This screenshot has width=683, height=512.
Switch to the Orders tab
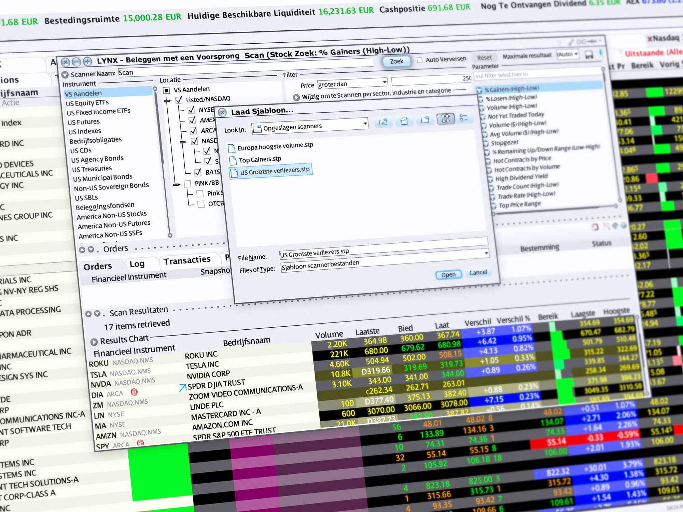[98, 267]
